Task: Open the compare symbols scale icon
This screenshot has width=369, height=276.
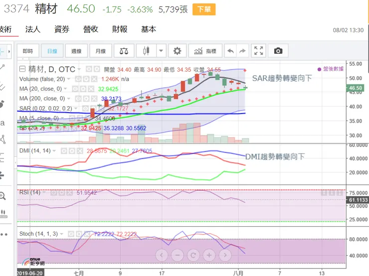Action: (124, 51)
